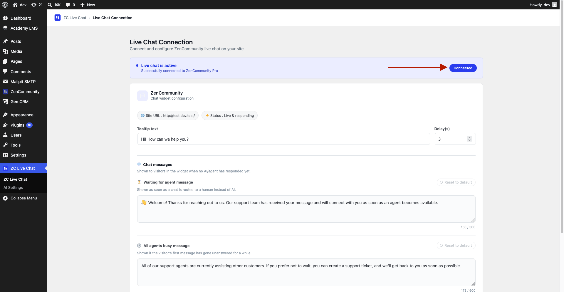Open the search icon with ⌘K shortcut
Image resolution: width=564 pixels, height=299 pixels.
coord(50,5)
